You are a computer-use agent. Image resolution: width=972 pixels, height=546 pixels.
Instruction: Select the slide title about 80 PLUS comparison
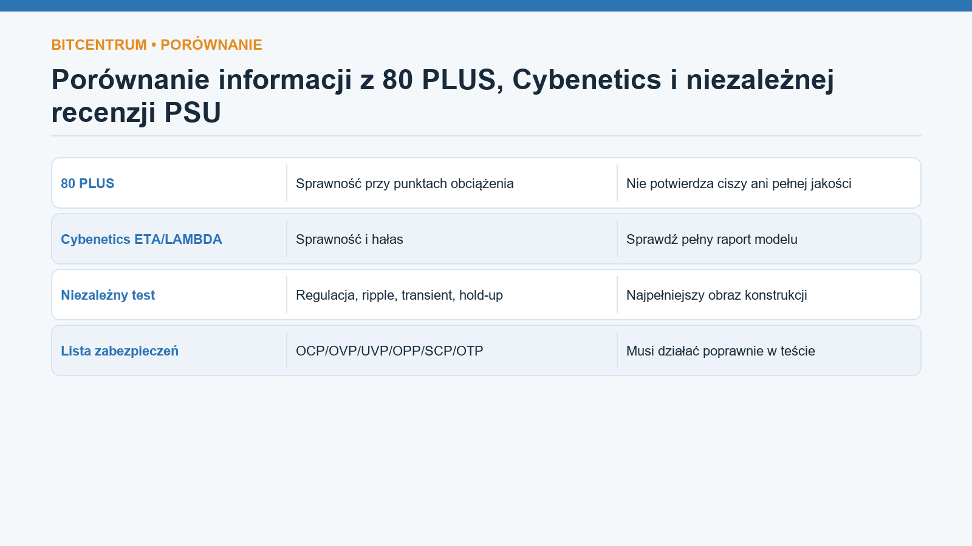click(x=443, y=96)
